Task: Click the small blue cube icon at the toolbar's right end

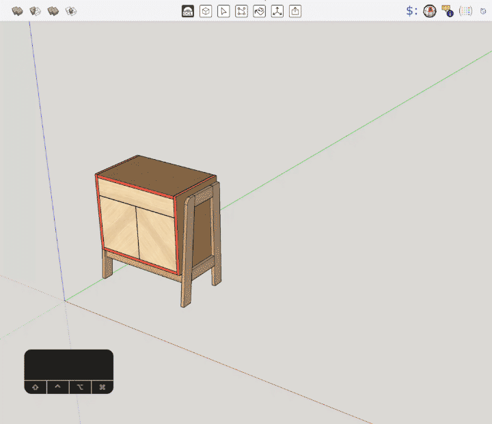Action: tap(483, 12)
